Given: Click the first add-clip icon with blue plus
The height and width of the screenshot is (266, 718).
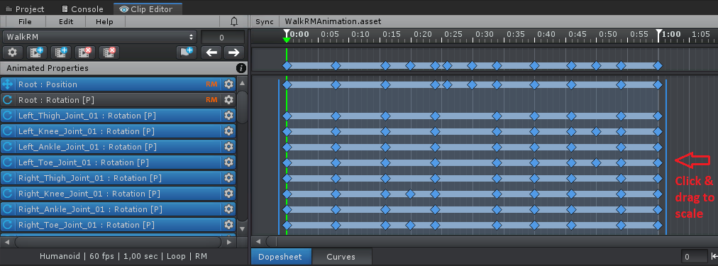Looking at the screenshot, I should click(x=37, y=52).
